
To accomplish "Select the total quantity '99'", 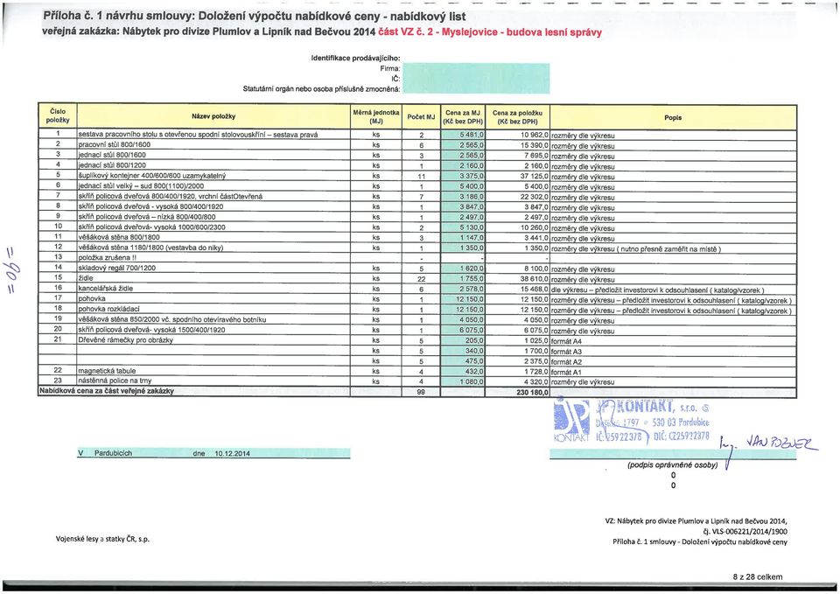I will 421,392.
